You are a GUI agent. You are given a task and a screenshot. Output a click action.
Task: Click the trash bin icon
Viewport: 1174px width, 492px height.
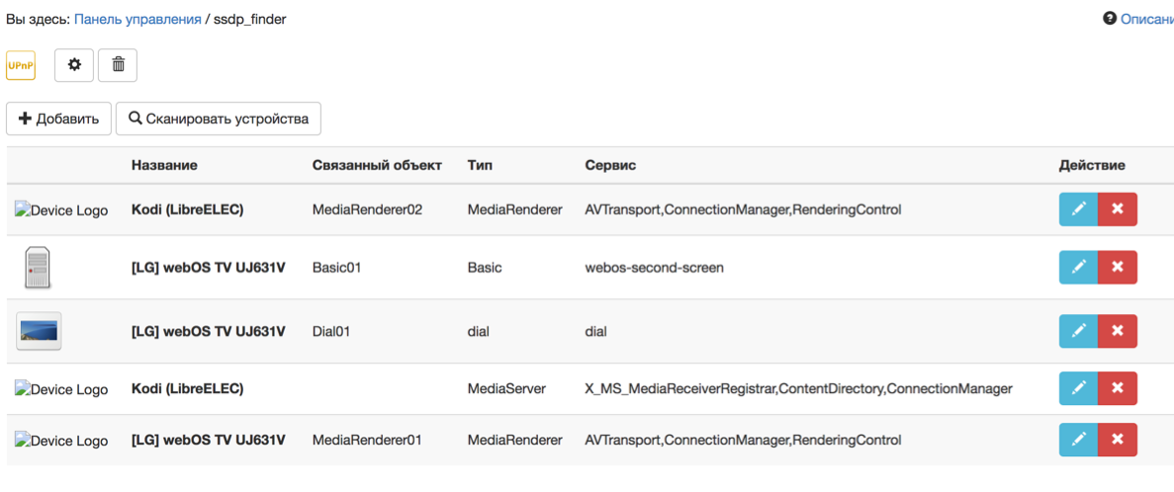click(x=118, y=65)
